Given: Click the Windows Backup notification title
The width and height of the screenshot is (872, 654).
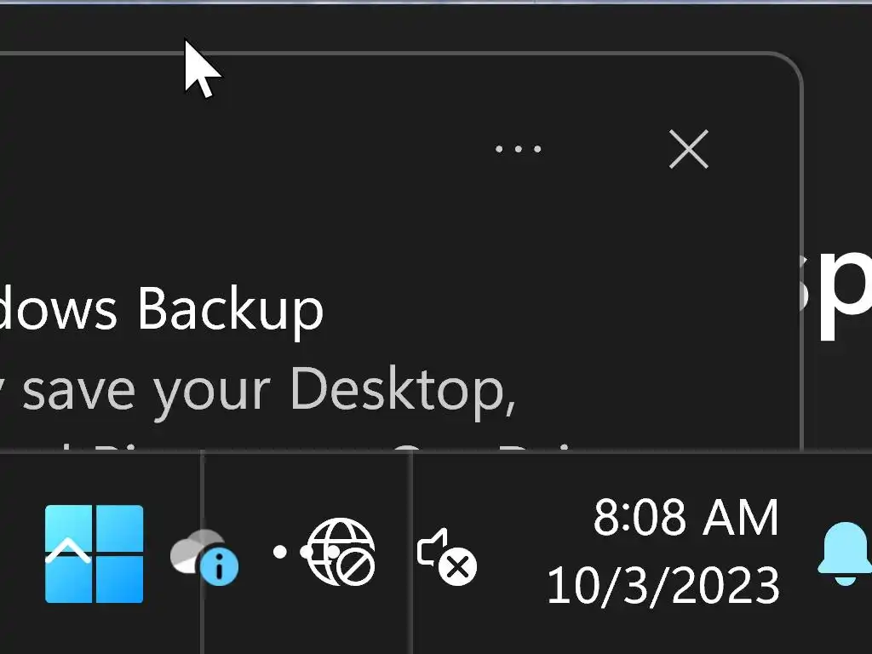Looking at the screenshot, I should point(162,308).
